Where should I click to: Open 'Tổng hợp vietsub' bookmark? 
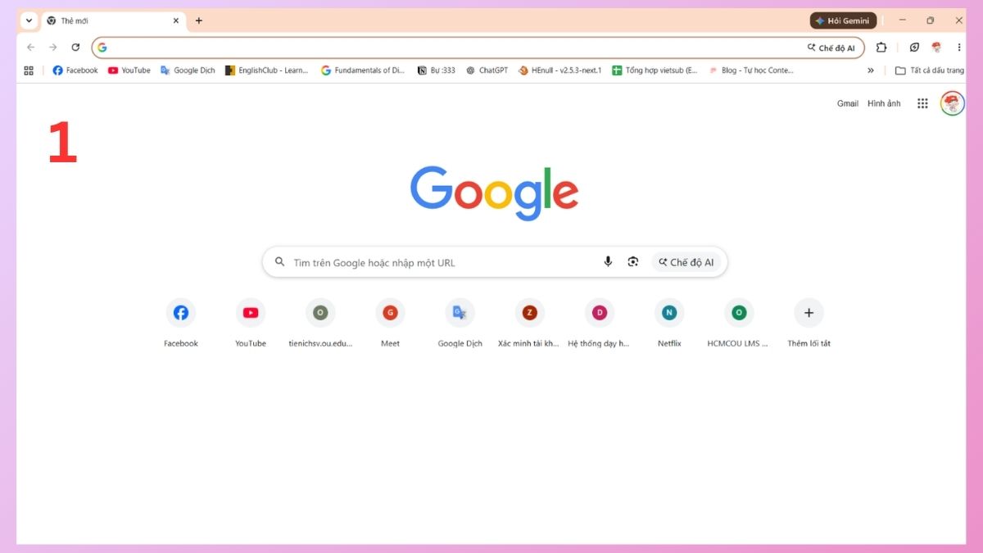655,70
